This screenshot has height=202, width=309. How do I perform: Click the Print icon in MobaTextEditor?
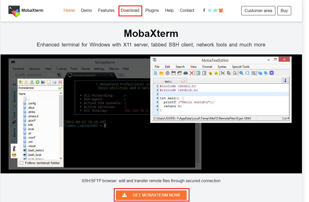(186, 73)
